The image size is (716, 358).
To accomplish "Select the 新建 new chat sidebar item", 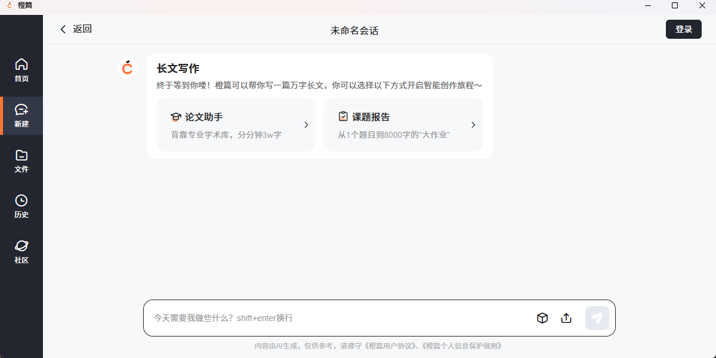I will click(x=21, y=116).
